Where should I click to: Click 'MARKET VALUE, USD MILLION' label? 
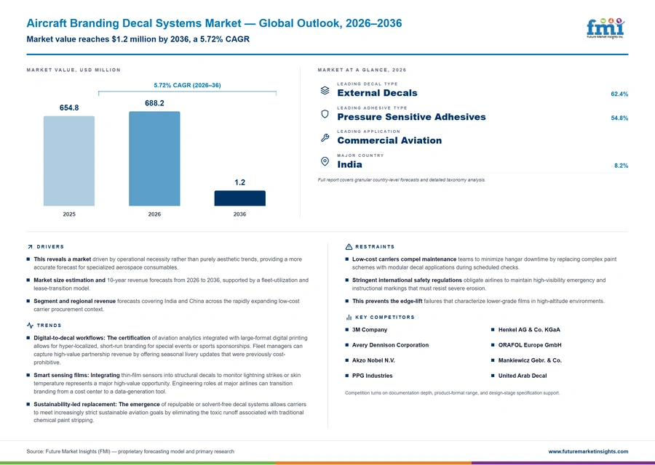click(74, 70)
